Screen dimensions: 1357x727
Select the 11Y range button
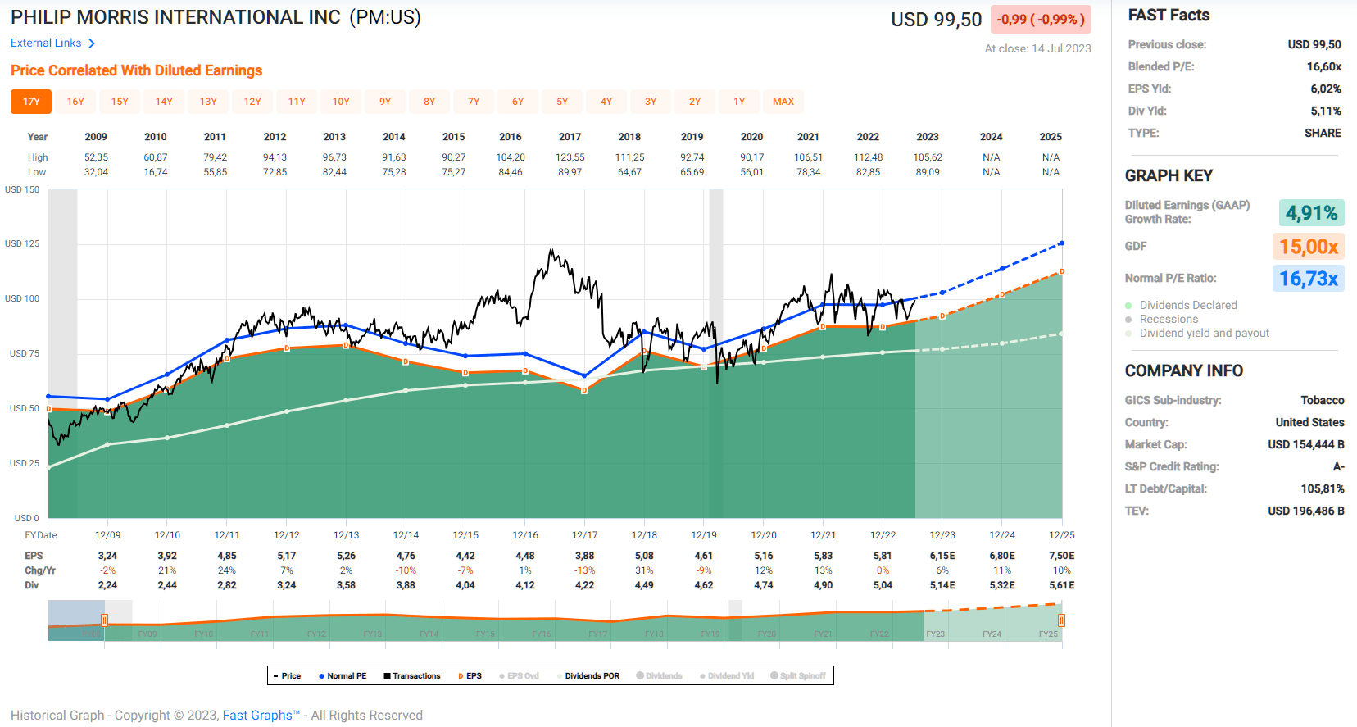(x=297, y=102)
